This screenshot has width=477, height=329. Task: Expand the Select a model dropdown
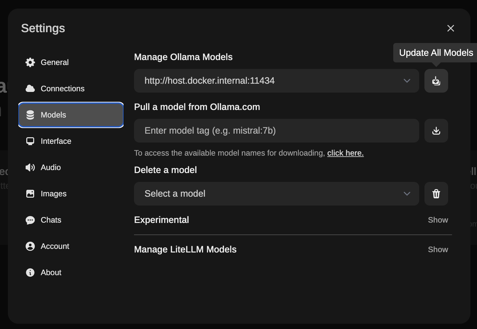tap(407, 194)
